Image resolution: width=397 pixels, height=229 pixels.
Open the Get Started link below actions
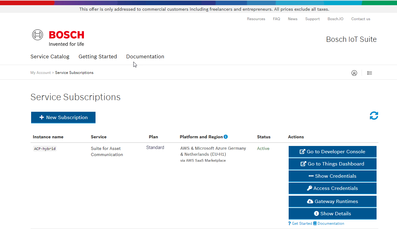tap(302, 224)
